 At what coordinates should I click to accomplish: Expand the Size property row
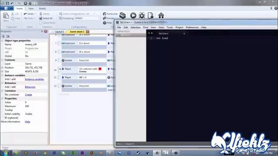(2, 71)
